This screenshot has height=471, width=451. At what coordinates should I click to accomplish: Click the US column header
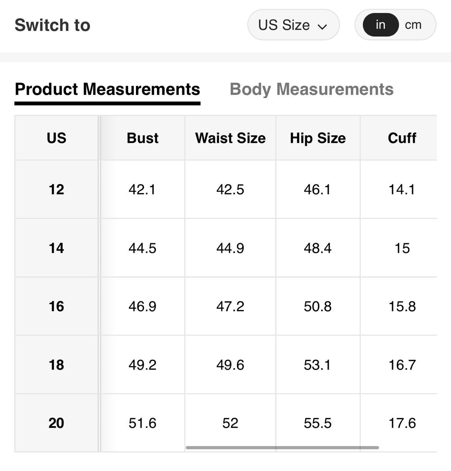coord(56,138)
